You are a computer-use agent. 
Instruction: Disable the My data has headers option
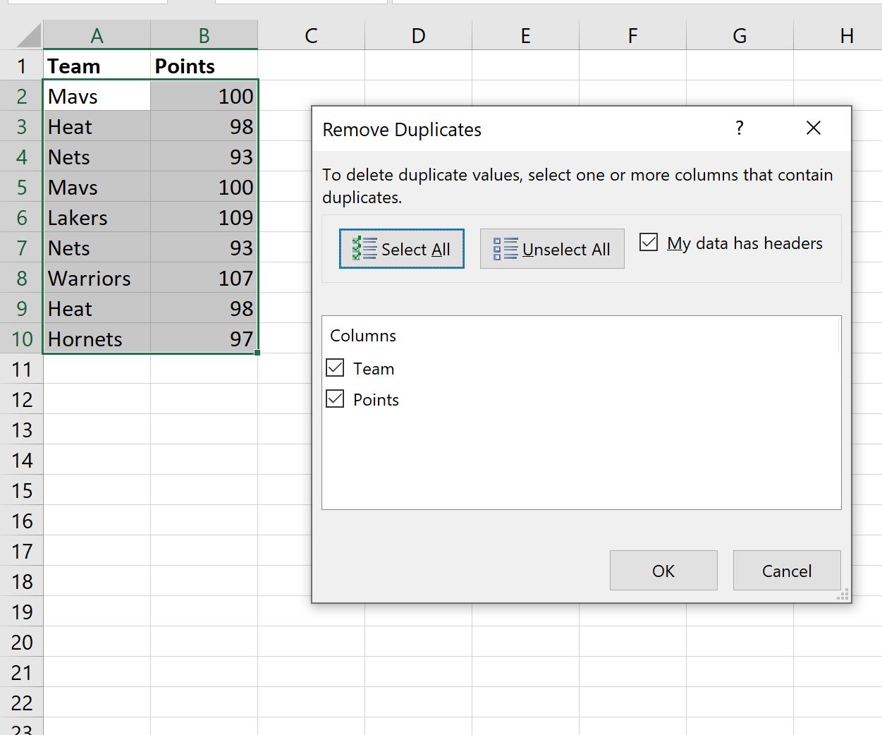coord(648,242)
